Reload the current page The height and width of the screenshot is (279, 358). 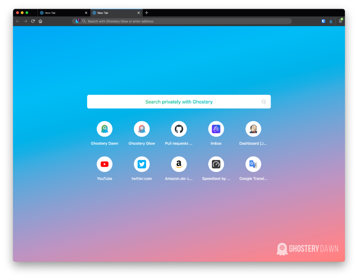coord(33,21)
